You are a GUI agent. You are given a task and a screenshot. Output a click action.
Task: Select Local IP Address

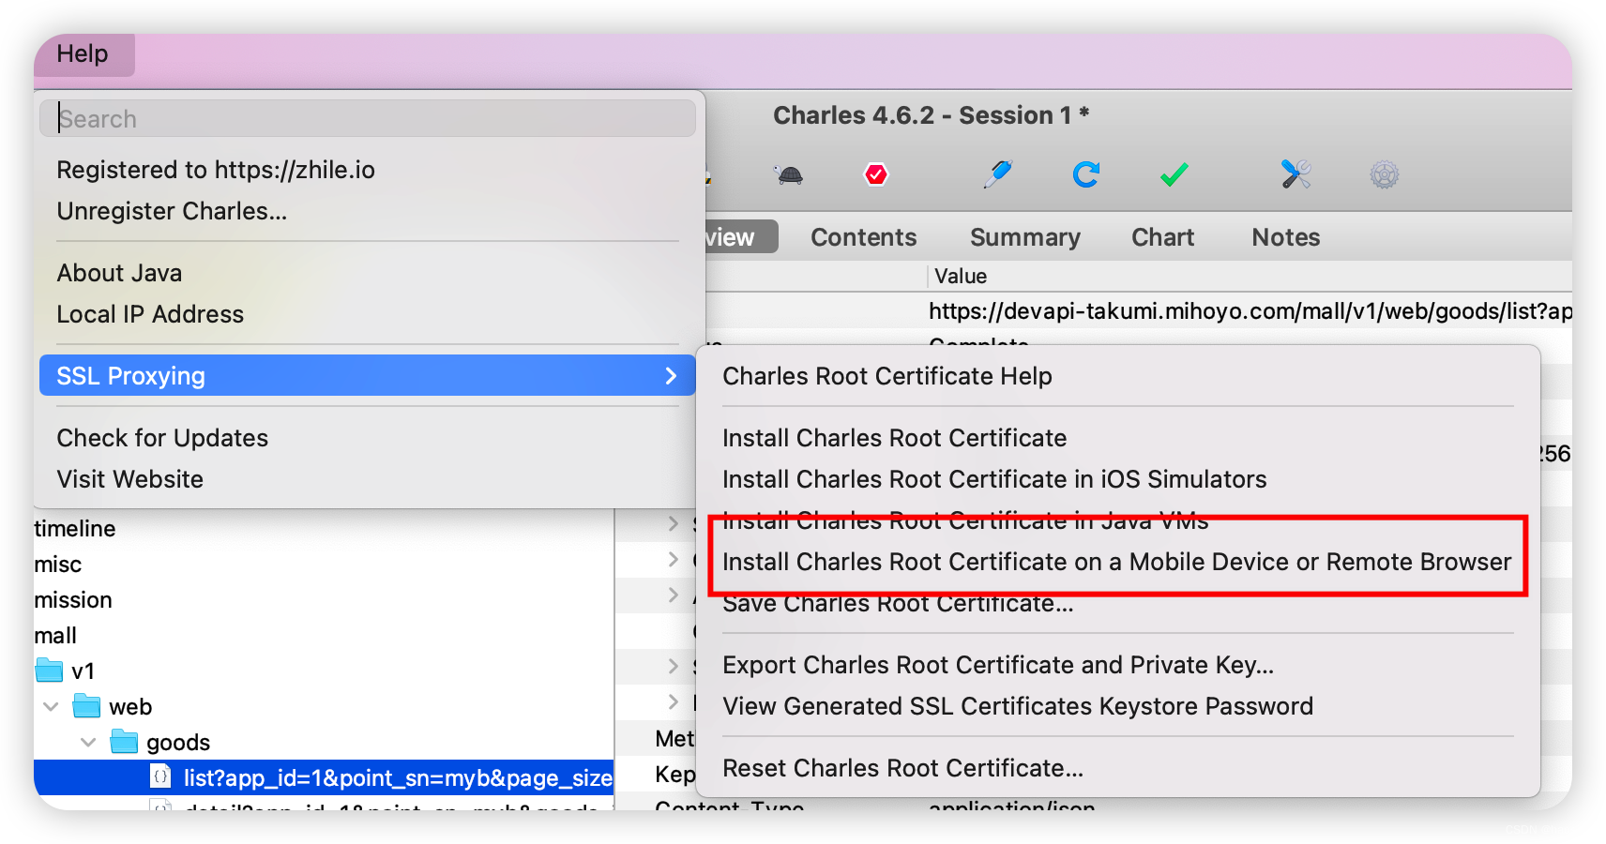150,314
